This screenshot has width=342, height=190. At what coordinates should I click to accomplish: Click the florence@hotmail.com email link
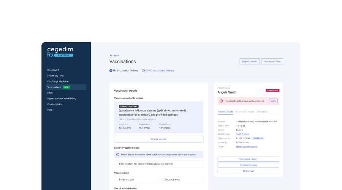(x=247, y=147)
